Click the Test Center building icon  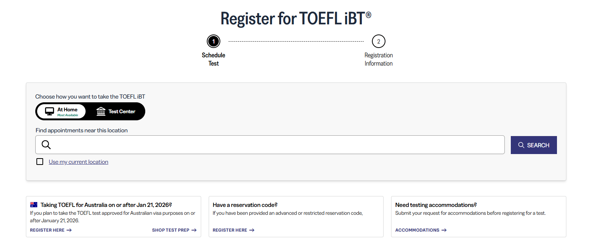101,111
